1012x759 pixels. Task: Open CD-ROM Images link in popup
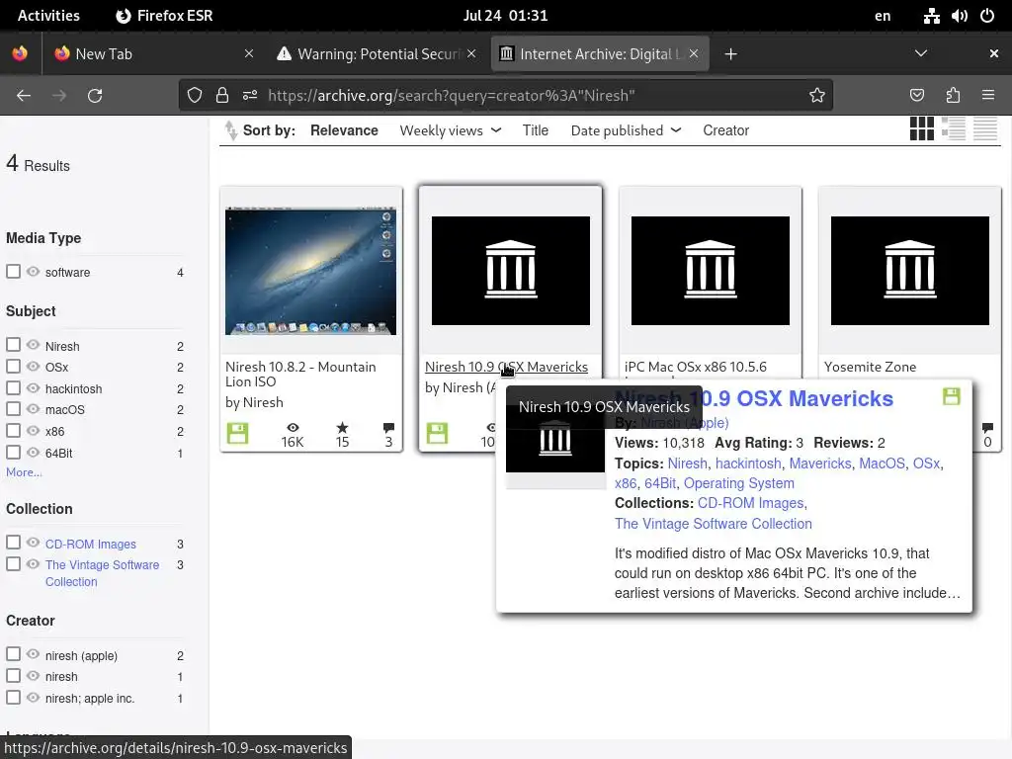(x=751, y=503)
